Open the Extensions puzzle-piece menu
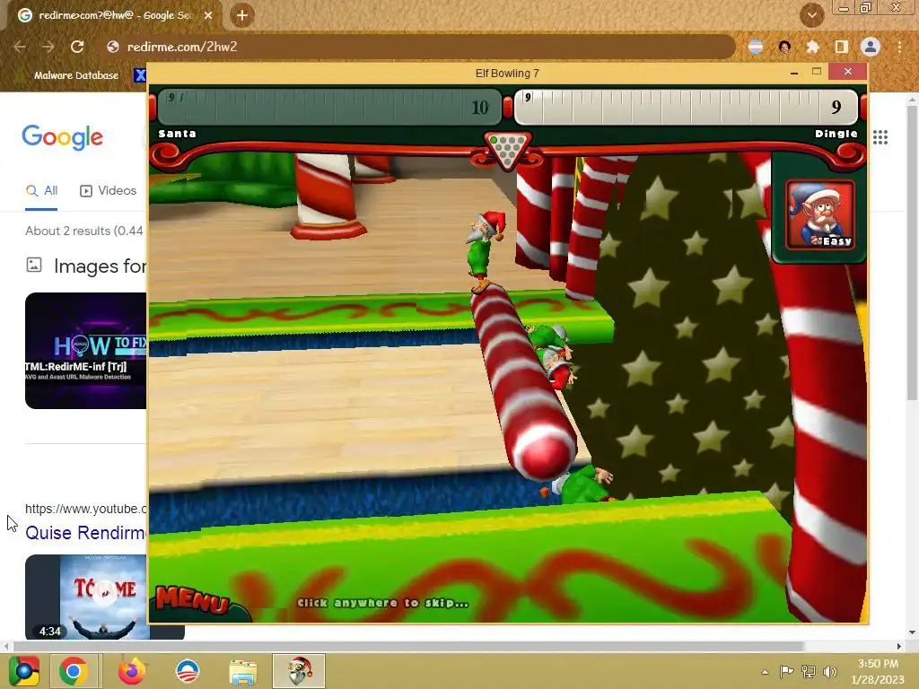Image resolution: width=919 pixels, height=689 pixels. [812, 47]
